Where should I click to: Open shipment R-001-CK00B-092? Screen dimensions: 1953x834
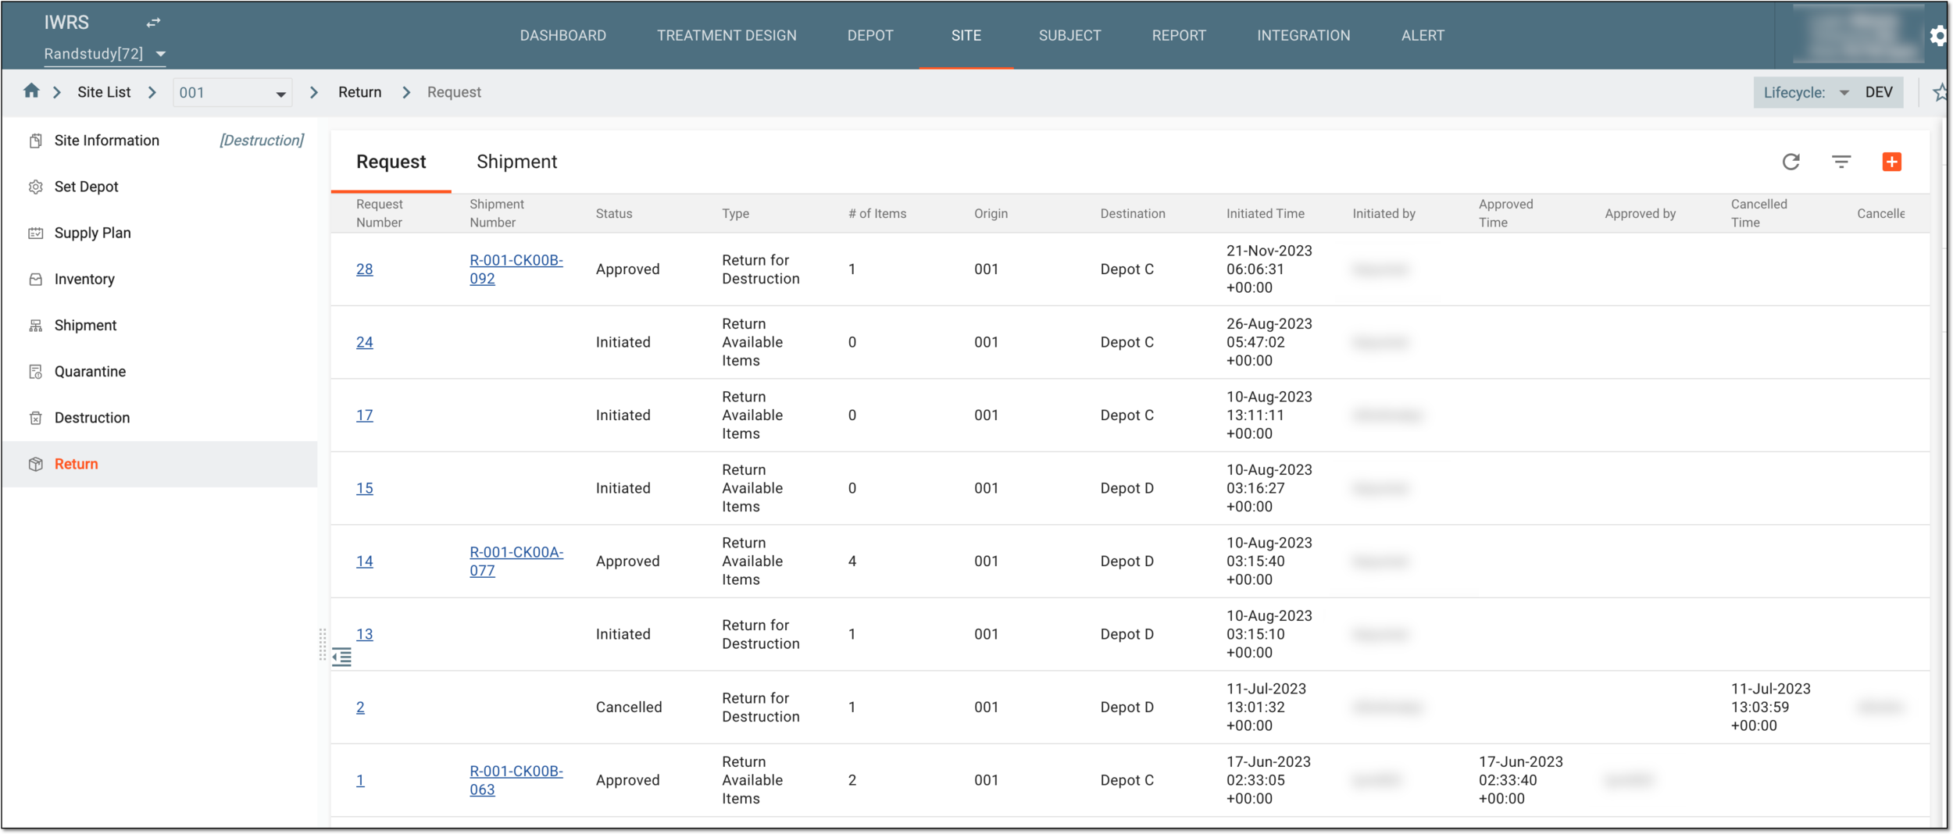point(516,269)
